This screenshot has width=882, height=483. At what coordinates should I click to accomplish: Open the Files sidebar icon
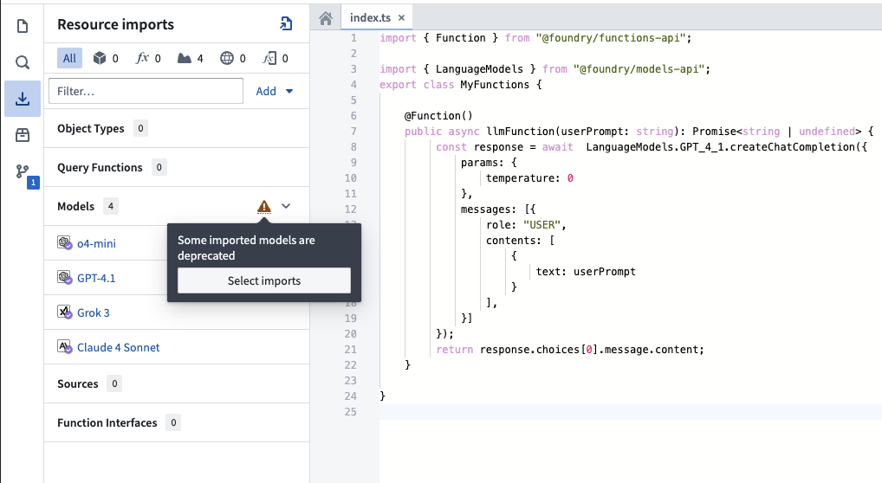(23, 26)
